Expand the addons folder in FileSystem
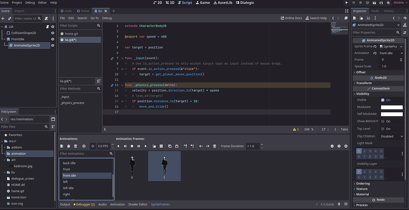 coord(5,147)
